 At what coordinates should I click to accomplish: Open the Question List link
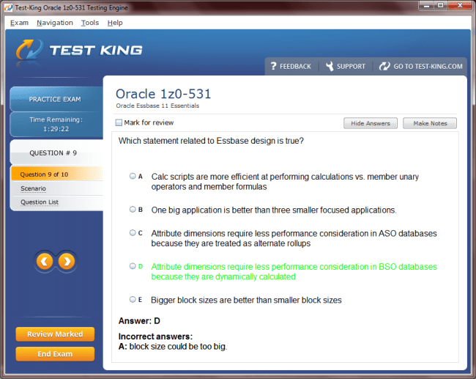click(x=40, y=202)
